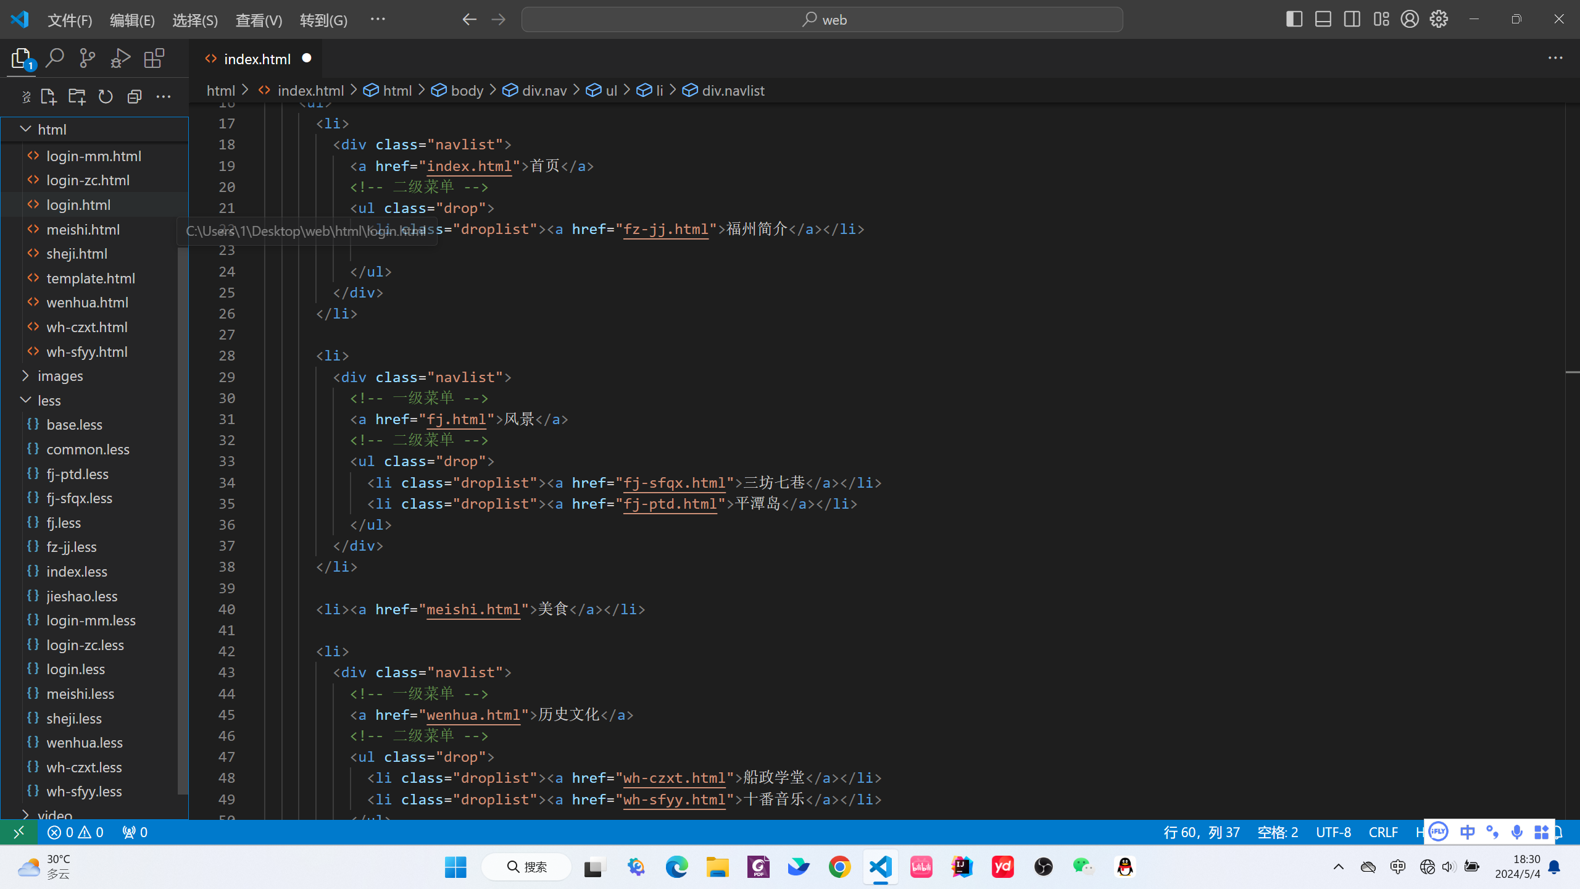Open the clock and date in taskbar
This screenshot has width=1580, height=889.
tap(1517, 867)
